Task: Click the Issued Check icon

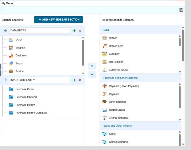Action: click(x=104, y=110)
